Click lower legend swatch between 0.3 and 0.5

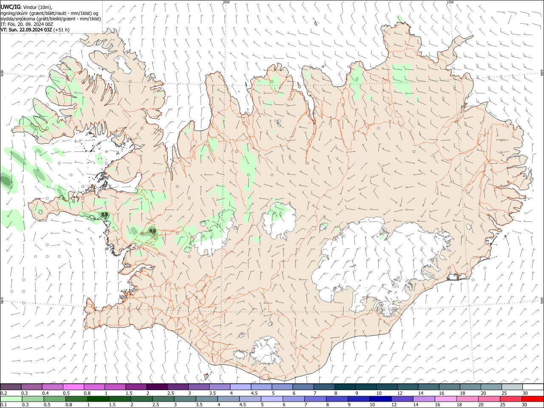(33, 399)
